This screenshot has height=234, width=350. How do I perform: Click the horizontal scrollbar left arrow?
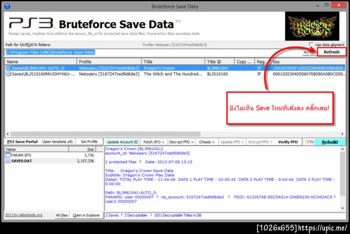[8, 134]
